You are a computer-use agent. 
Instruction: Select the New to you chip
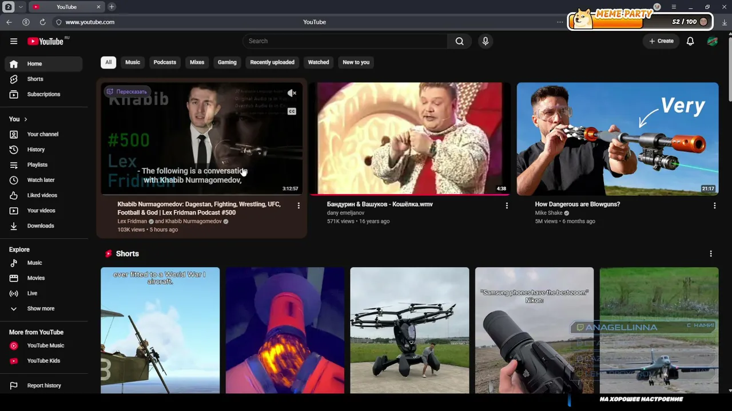click(356, 62)
